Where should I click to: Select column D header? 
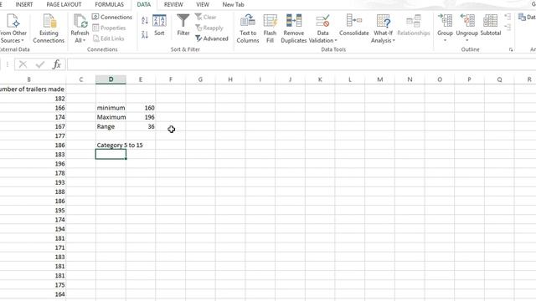tap(111, 79)
